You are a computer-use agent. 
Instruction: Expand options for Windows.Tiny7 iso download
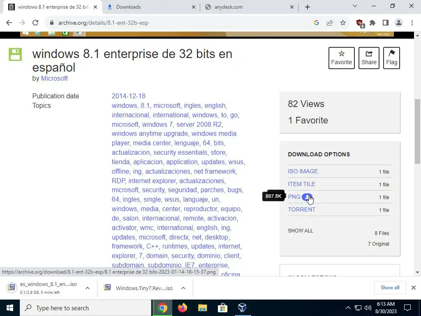[x=183, y=288]
